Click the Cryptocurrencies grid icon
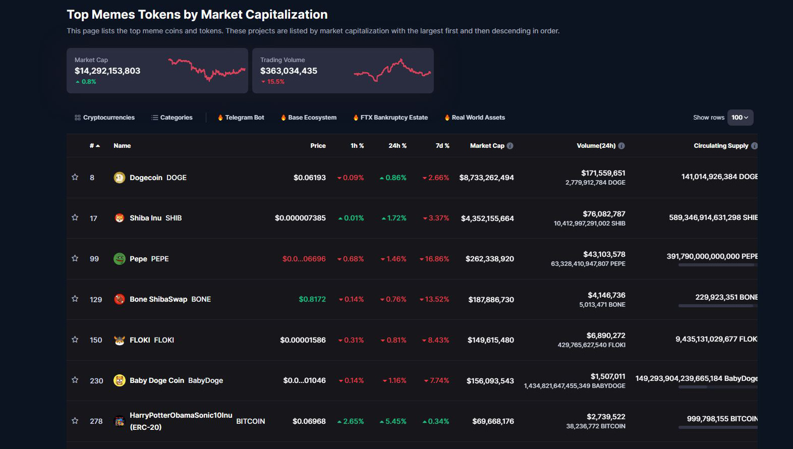Image resolution: width=793 pixels, height=449 pixels. coord(78,118)
